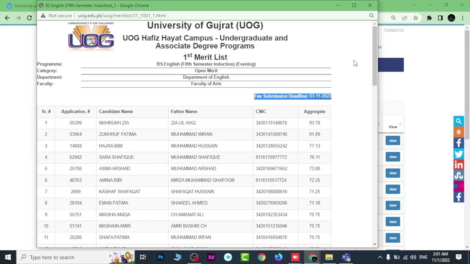This screenshot has width=470, height=264.
Task: Click aggregate value 93.78
Action: click(314, 123)
